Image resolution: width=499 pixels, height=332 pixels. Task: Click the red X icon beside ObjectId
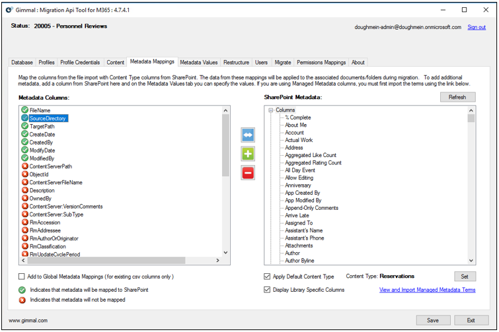click(x=24, y=174)
